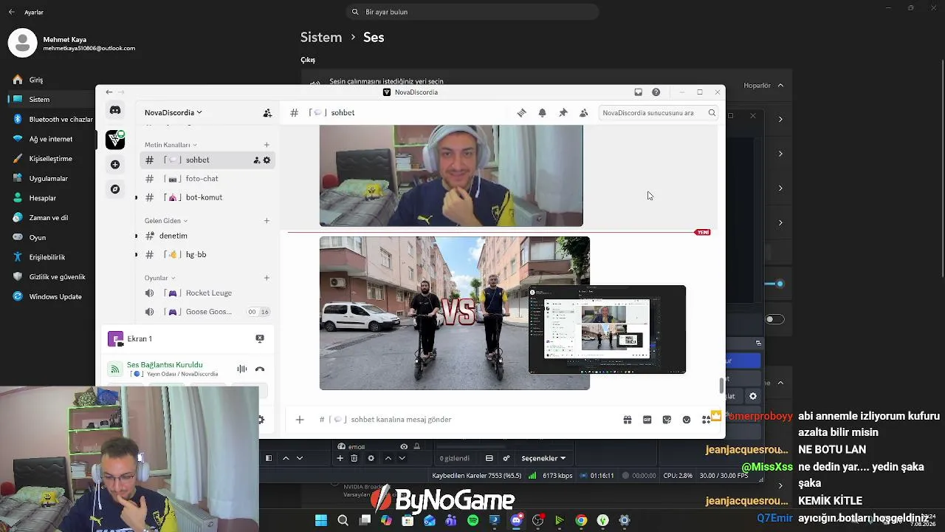Collapse Oyunlar category
Screen dimensions: 945x532
coord(160,278)
